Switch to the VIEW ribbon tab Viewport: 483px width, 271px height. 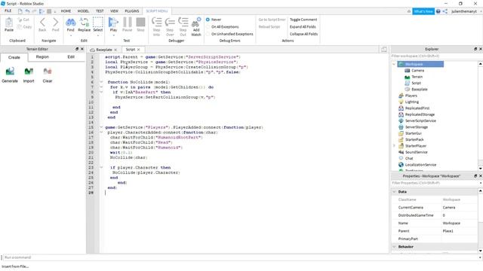point(114,11)
